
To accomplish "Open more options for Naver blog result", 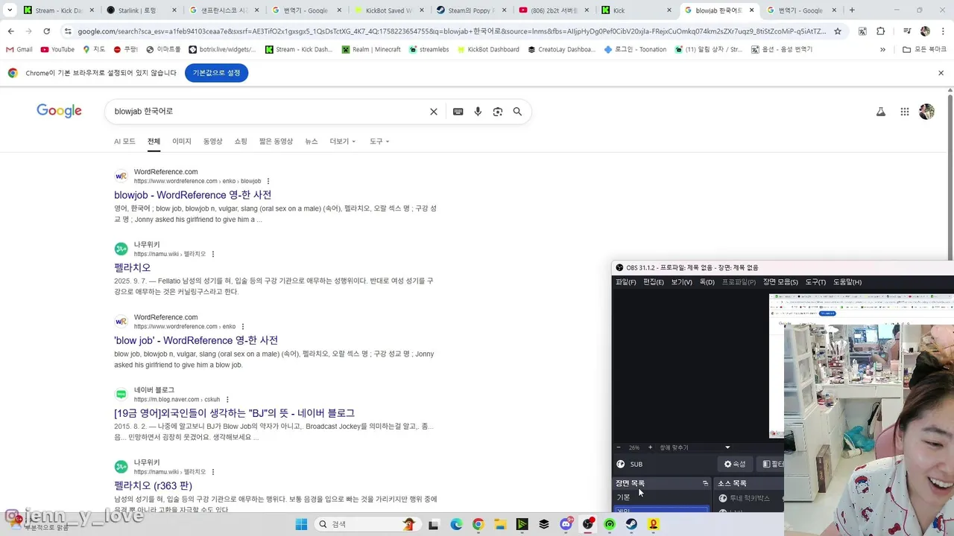I will (227, 399).
